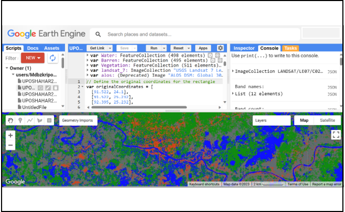Viewport: 345px width, 212px height.
Task: Select the hand pan tool on map
Action: 10,120
